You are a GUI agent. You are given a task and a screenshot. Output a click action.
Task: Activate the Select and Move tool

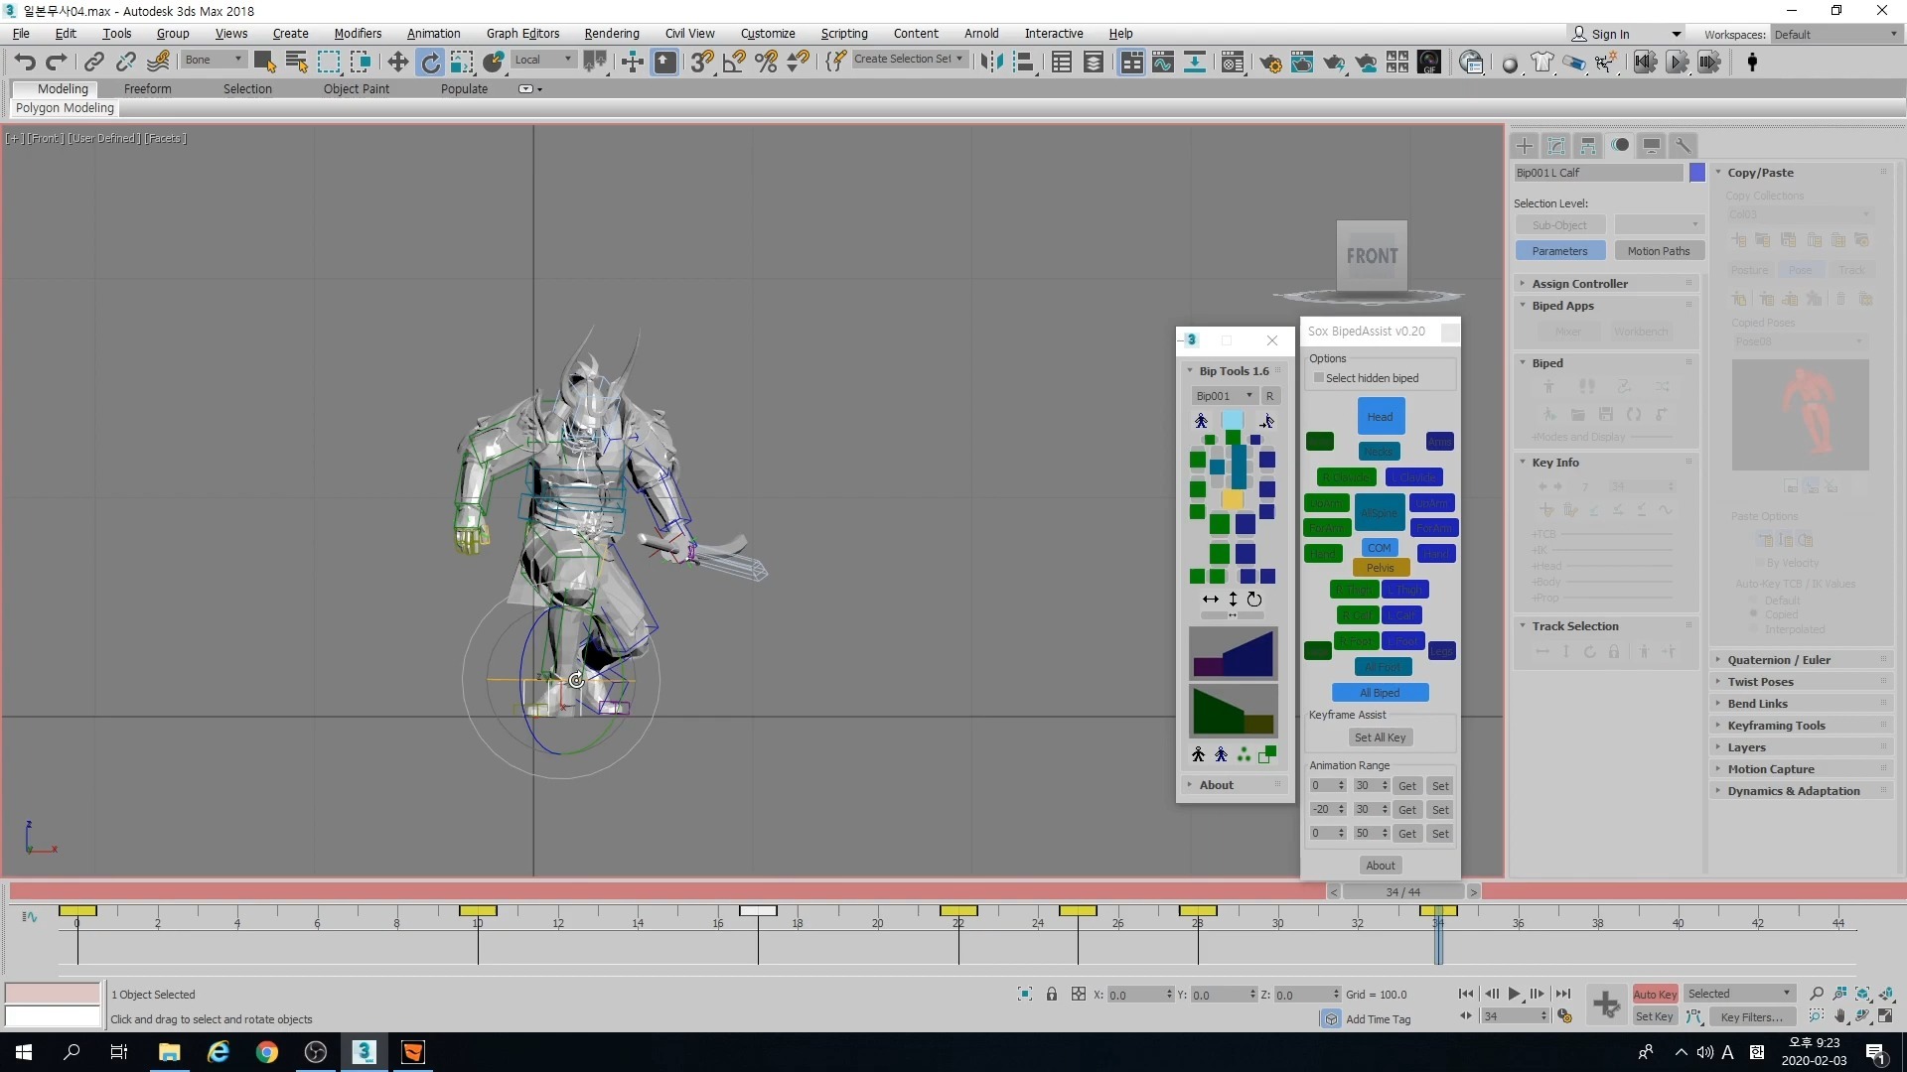[x=396, y=61]
